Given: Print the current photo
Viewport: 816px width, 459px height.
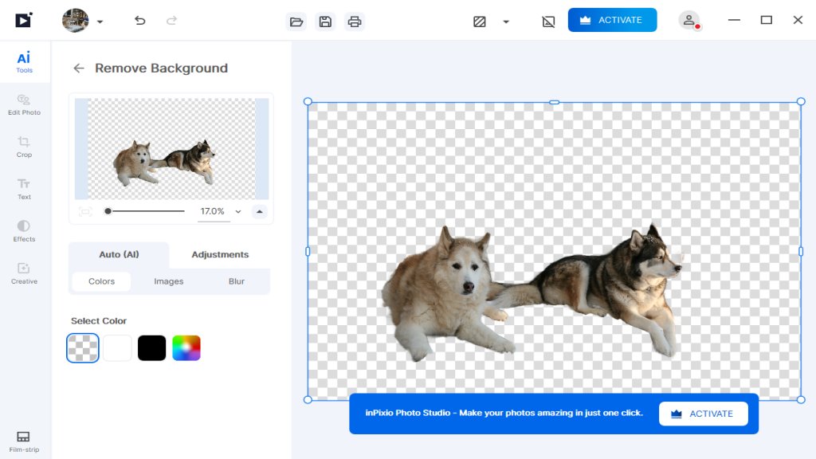Looking at the screenshot, I should point(355,22).
